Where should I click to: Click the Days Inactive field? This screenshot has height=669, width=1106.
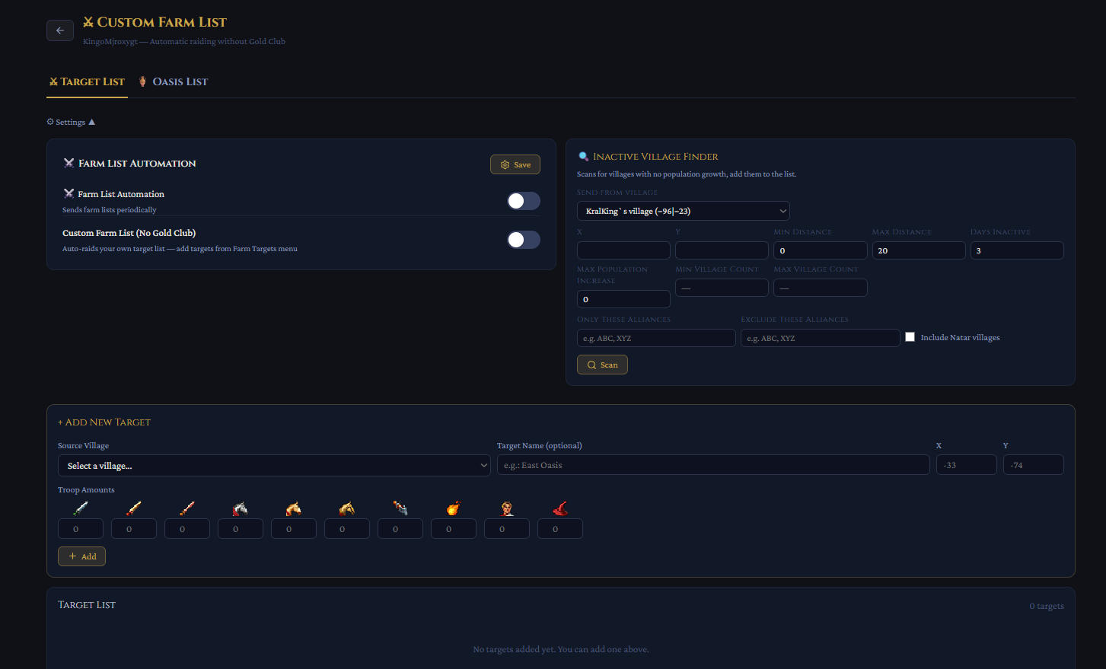pyautogui.click(x=1017, y=250)
